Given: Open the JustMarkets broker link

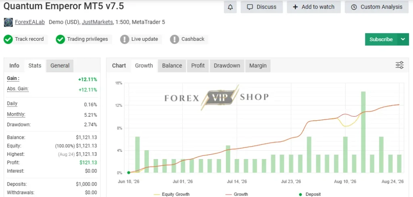Looking at the screenshot, I should point(97,22).
